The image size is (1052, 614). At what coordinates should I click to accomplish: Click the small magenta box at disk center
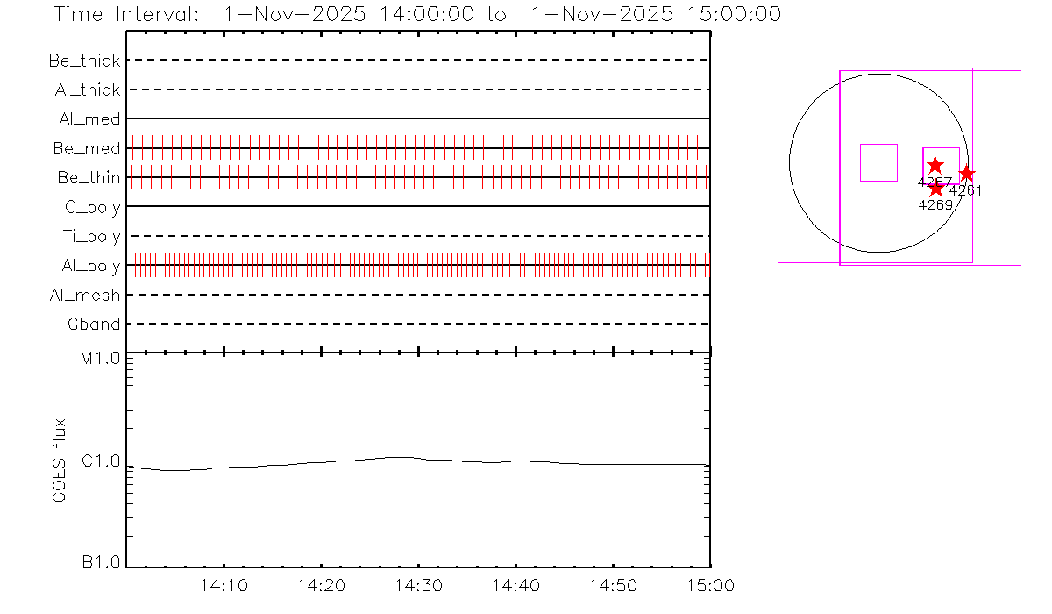point(878,162)
